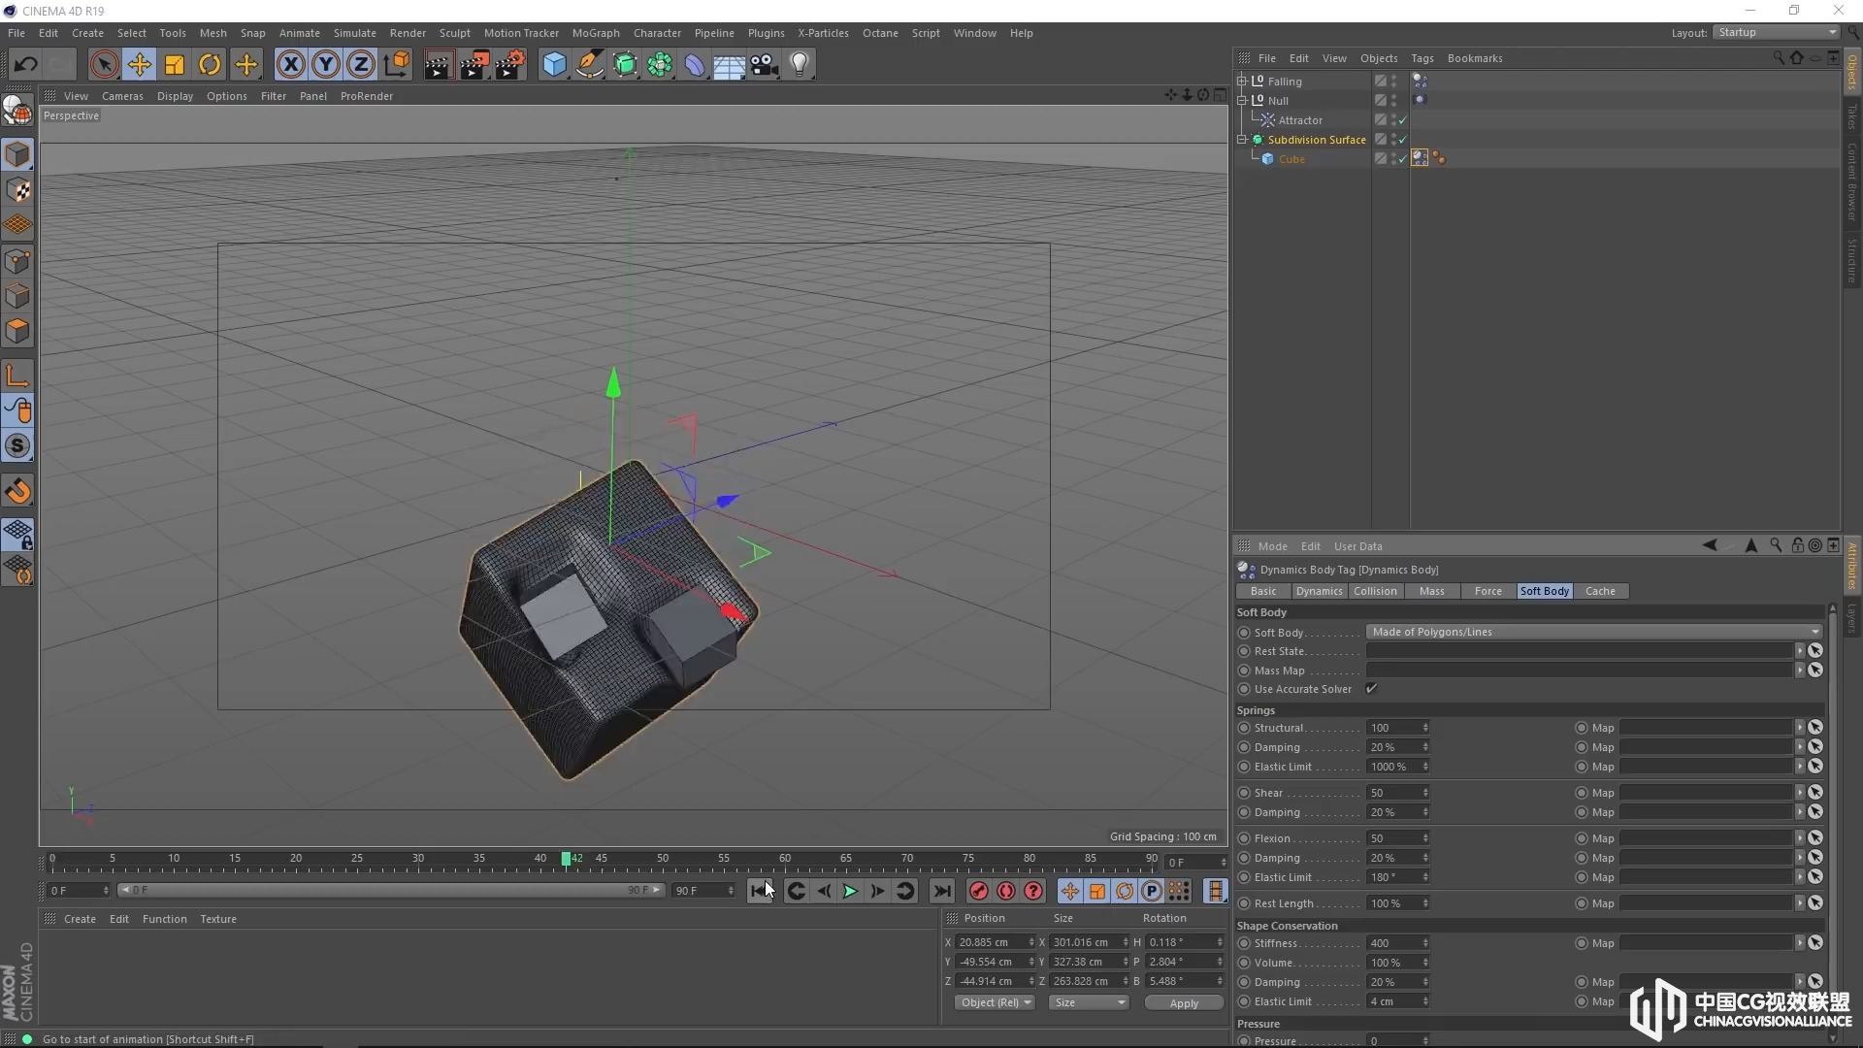1863x1048 pixels.
Task: Open User Data in Attributes
Action: (x=1357, y=546)
